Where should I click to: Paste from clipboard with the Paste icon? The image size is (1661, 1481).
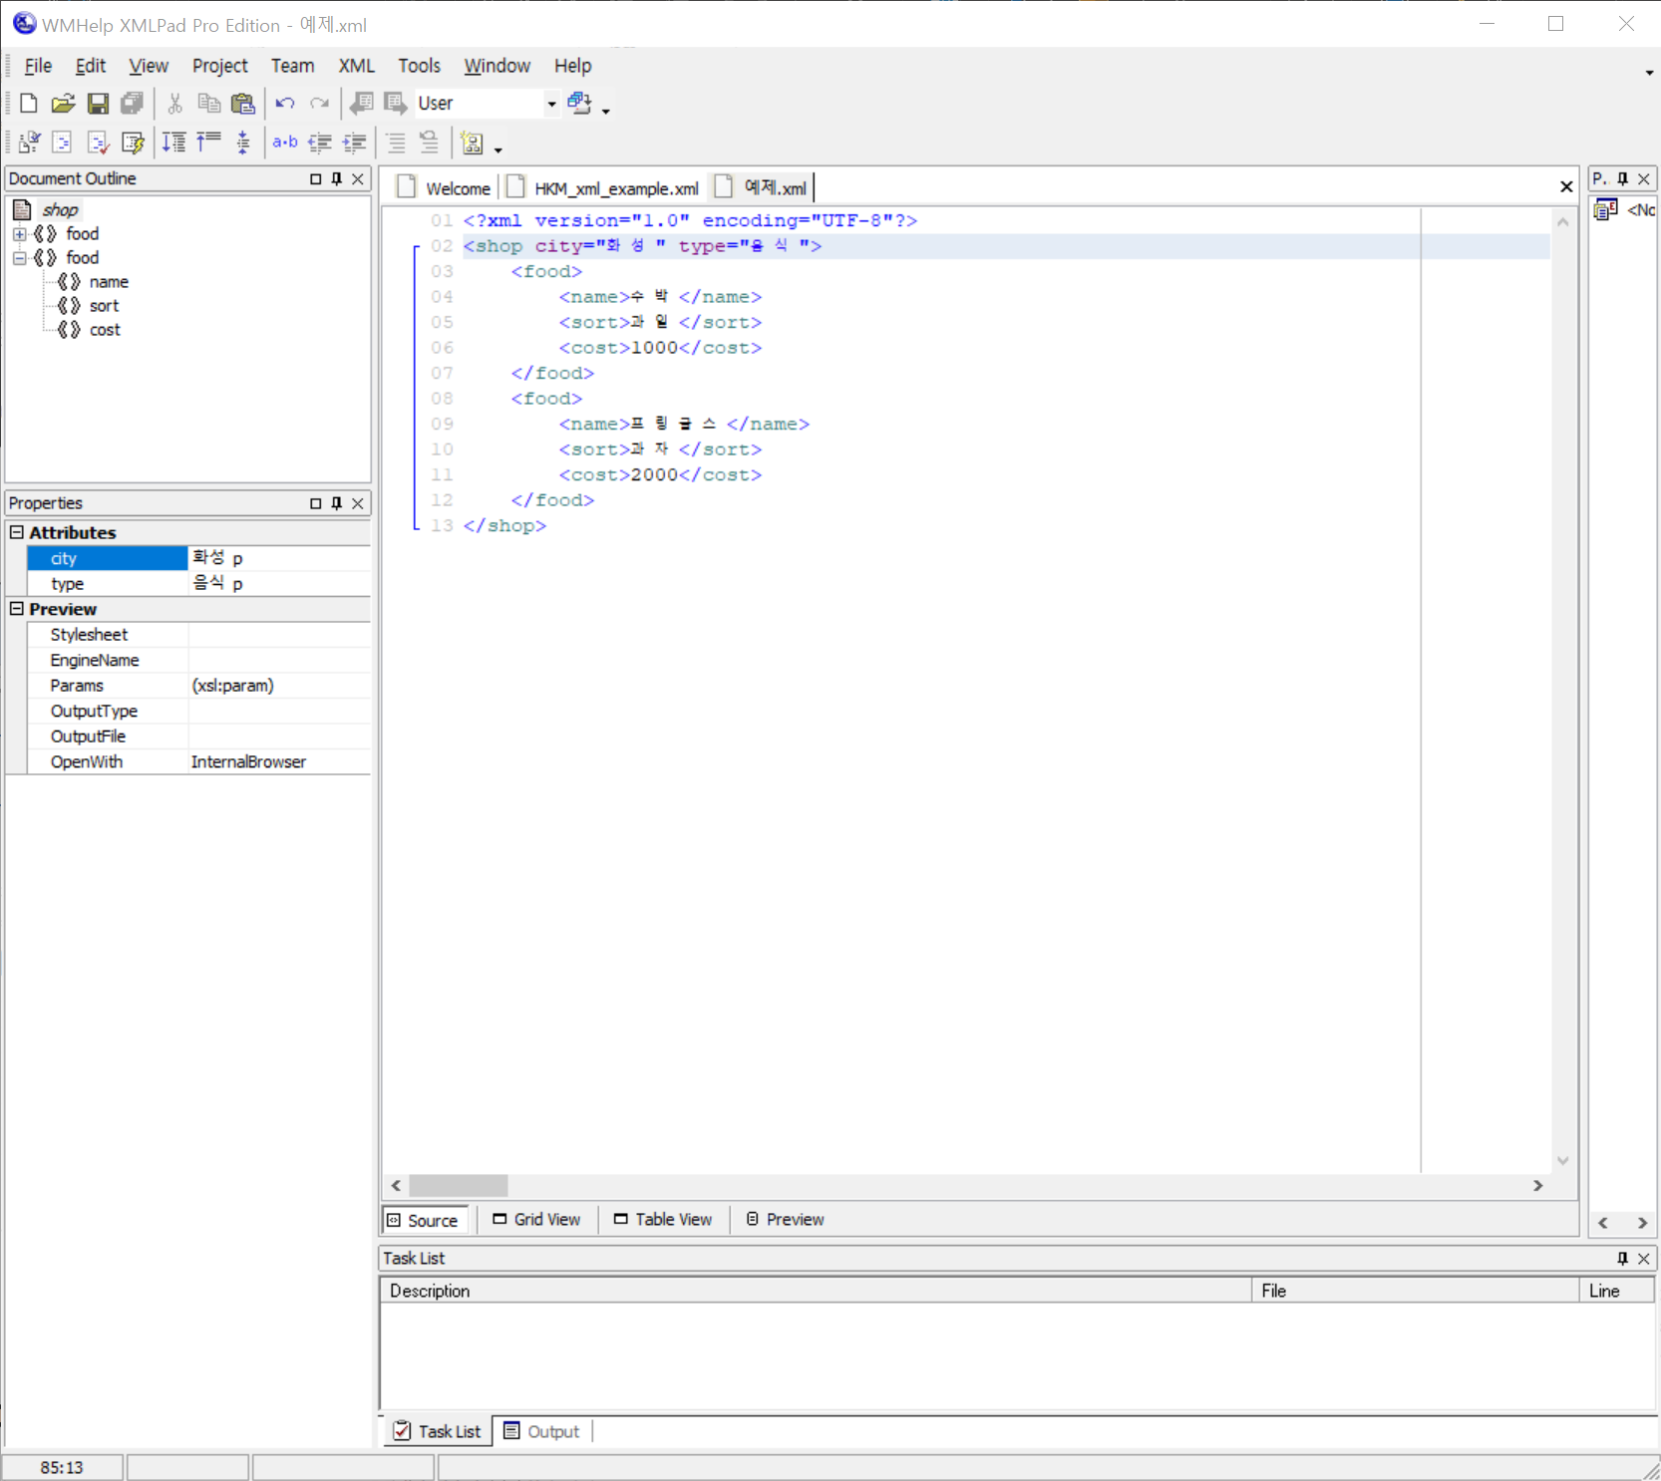(242, 104)
